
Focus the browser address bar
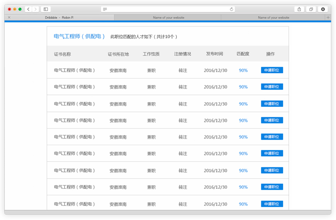tap(168, 9)
